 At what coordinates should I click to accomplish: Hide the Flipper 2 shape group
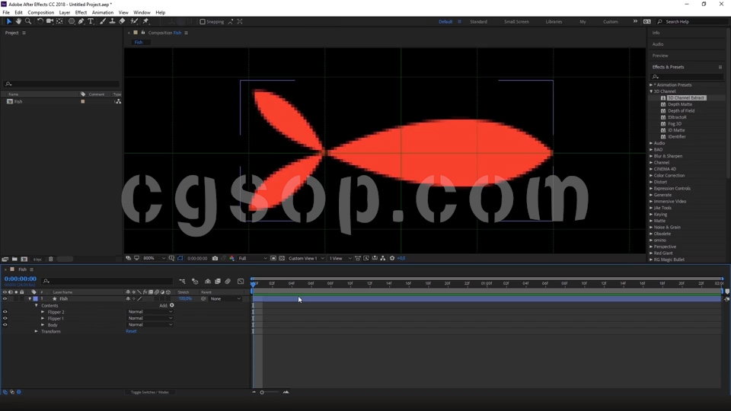pos(5,312)
